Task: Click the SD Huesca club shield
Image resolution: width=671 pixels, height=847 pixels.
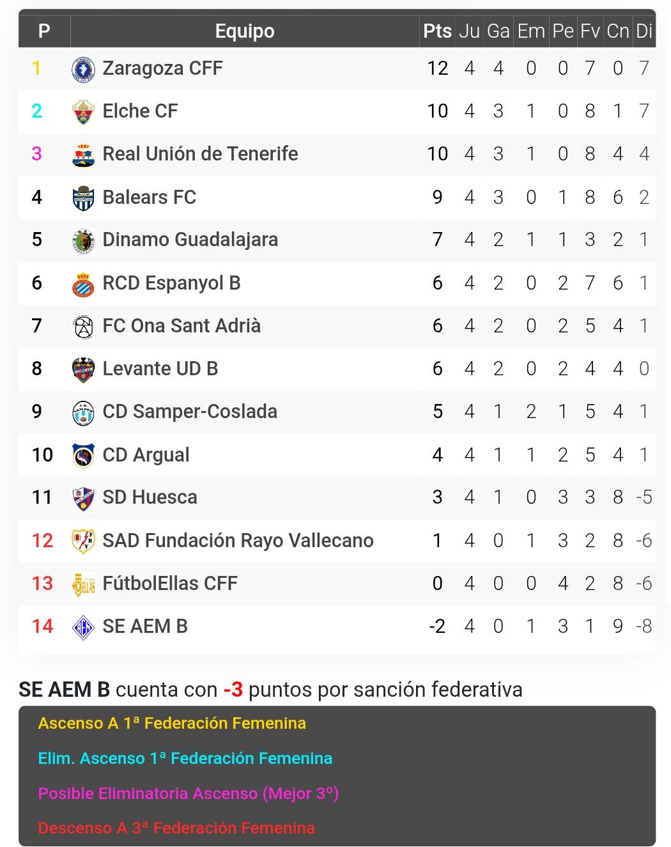Action: point(83,498)
